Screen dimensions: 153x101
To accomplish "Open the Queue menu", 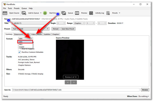I will coord(24,8).
